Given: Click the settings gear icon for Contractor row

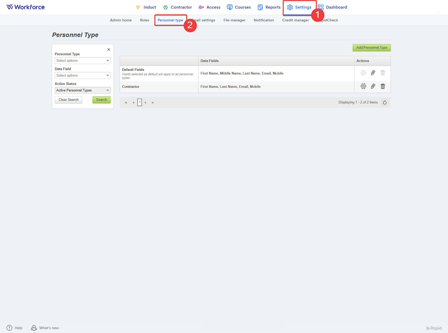Looking at the screenshot, I should pos(363,86).
